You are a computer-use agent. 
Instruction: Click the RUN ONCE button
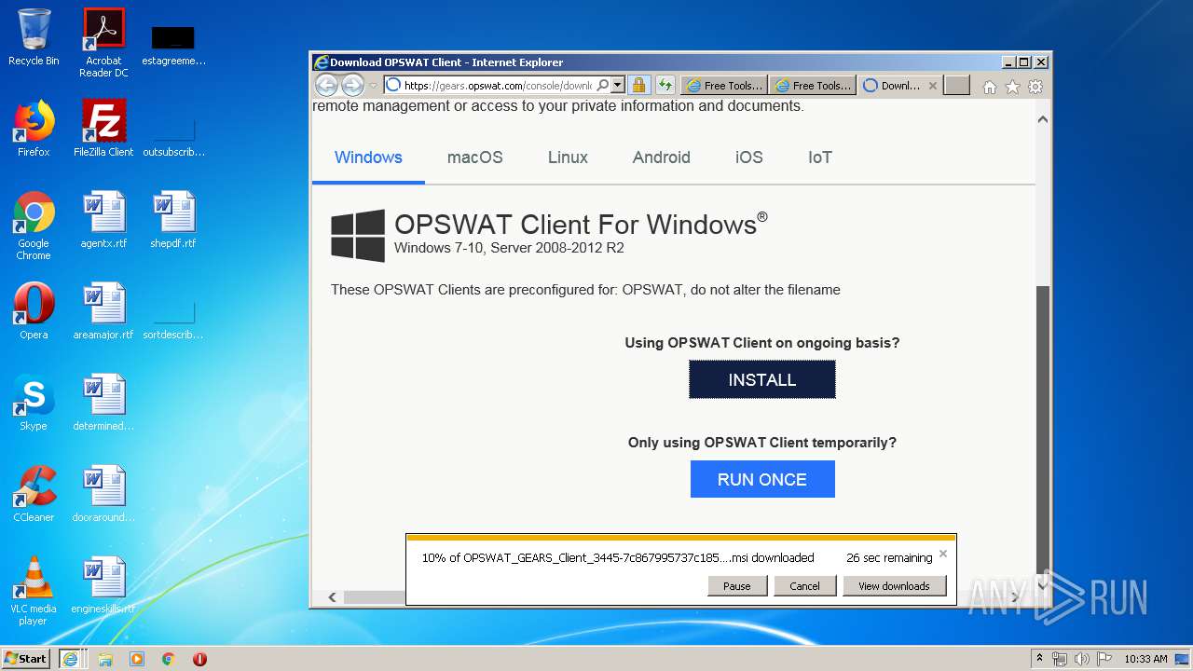(x=762, y=479)
